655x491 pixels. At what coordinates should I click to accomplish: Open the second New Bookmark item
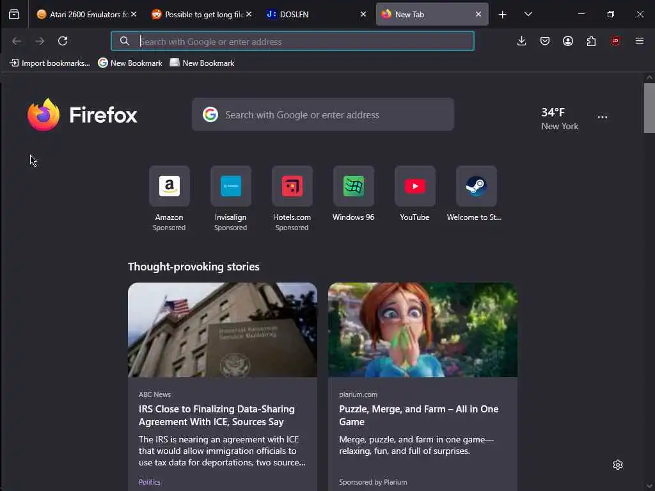[202, 63]
